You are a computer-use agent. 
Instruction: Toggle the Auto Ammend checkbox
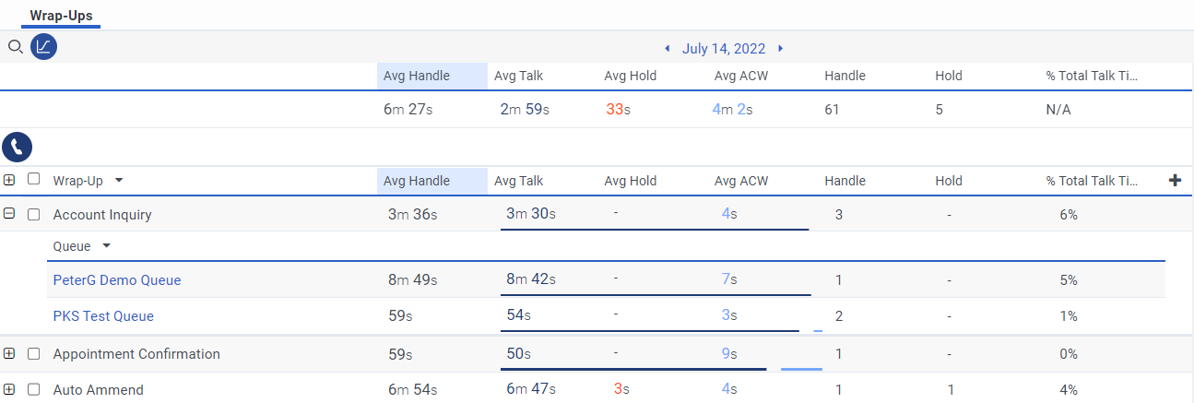pos(34,389)
